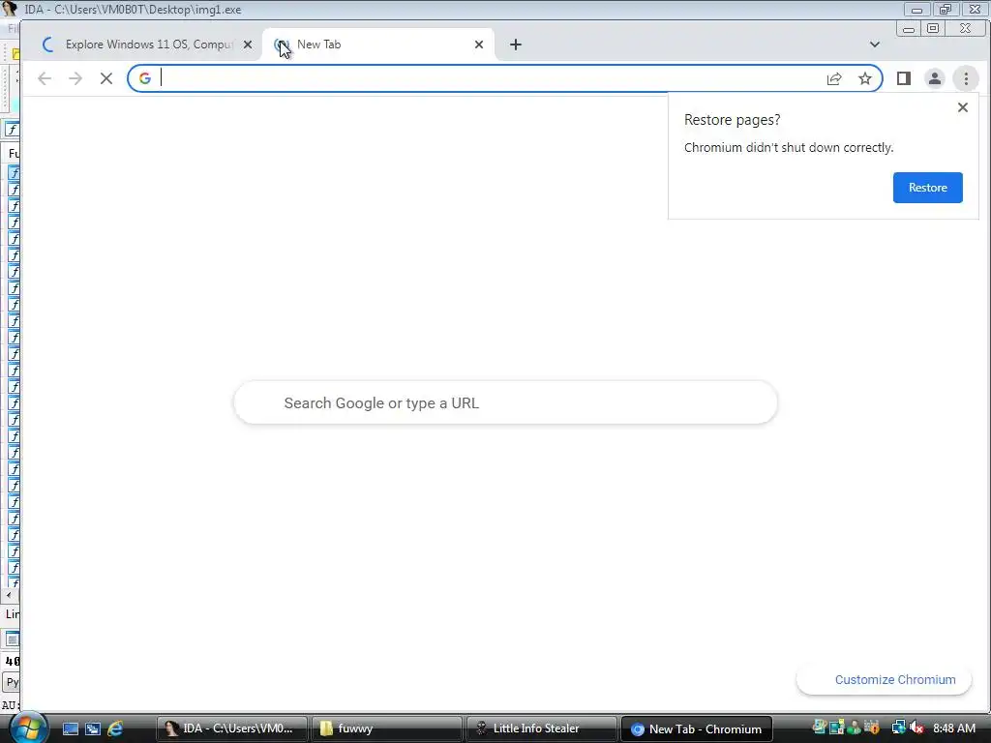Open the Windows Start orb
This screenshot has width=991, height=743.
28,728
